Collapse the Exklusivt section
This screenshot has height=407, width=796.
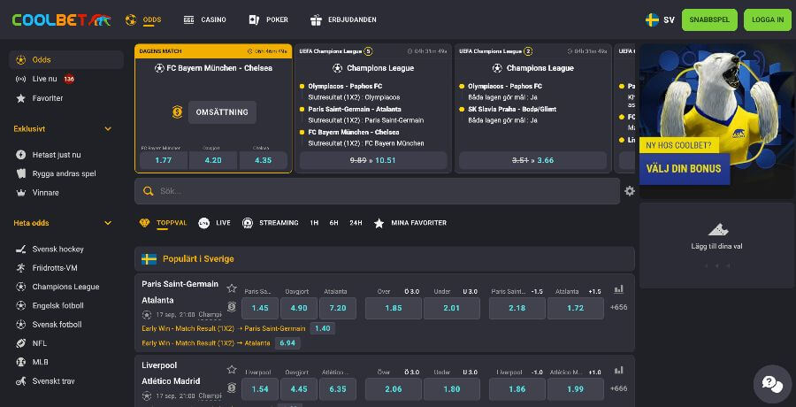(x=108, y=129)
